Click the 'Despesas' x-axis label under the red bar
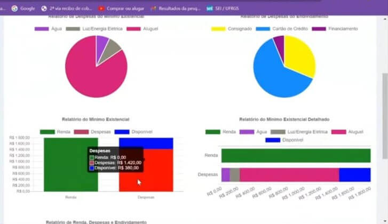The image size is (388, 224). coord(146,197)
